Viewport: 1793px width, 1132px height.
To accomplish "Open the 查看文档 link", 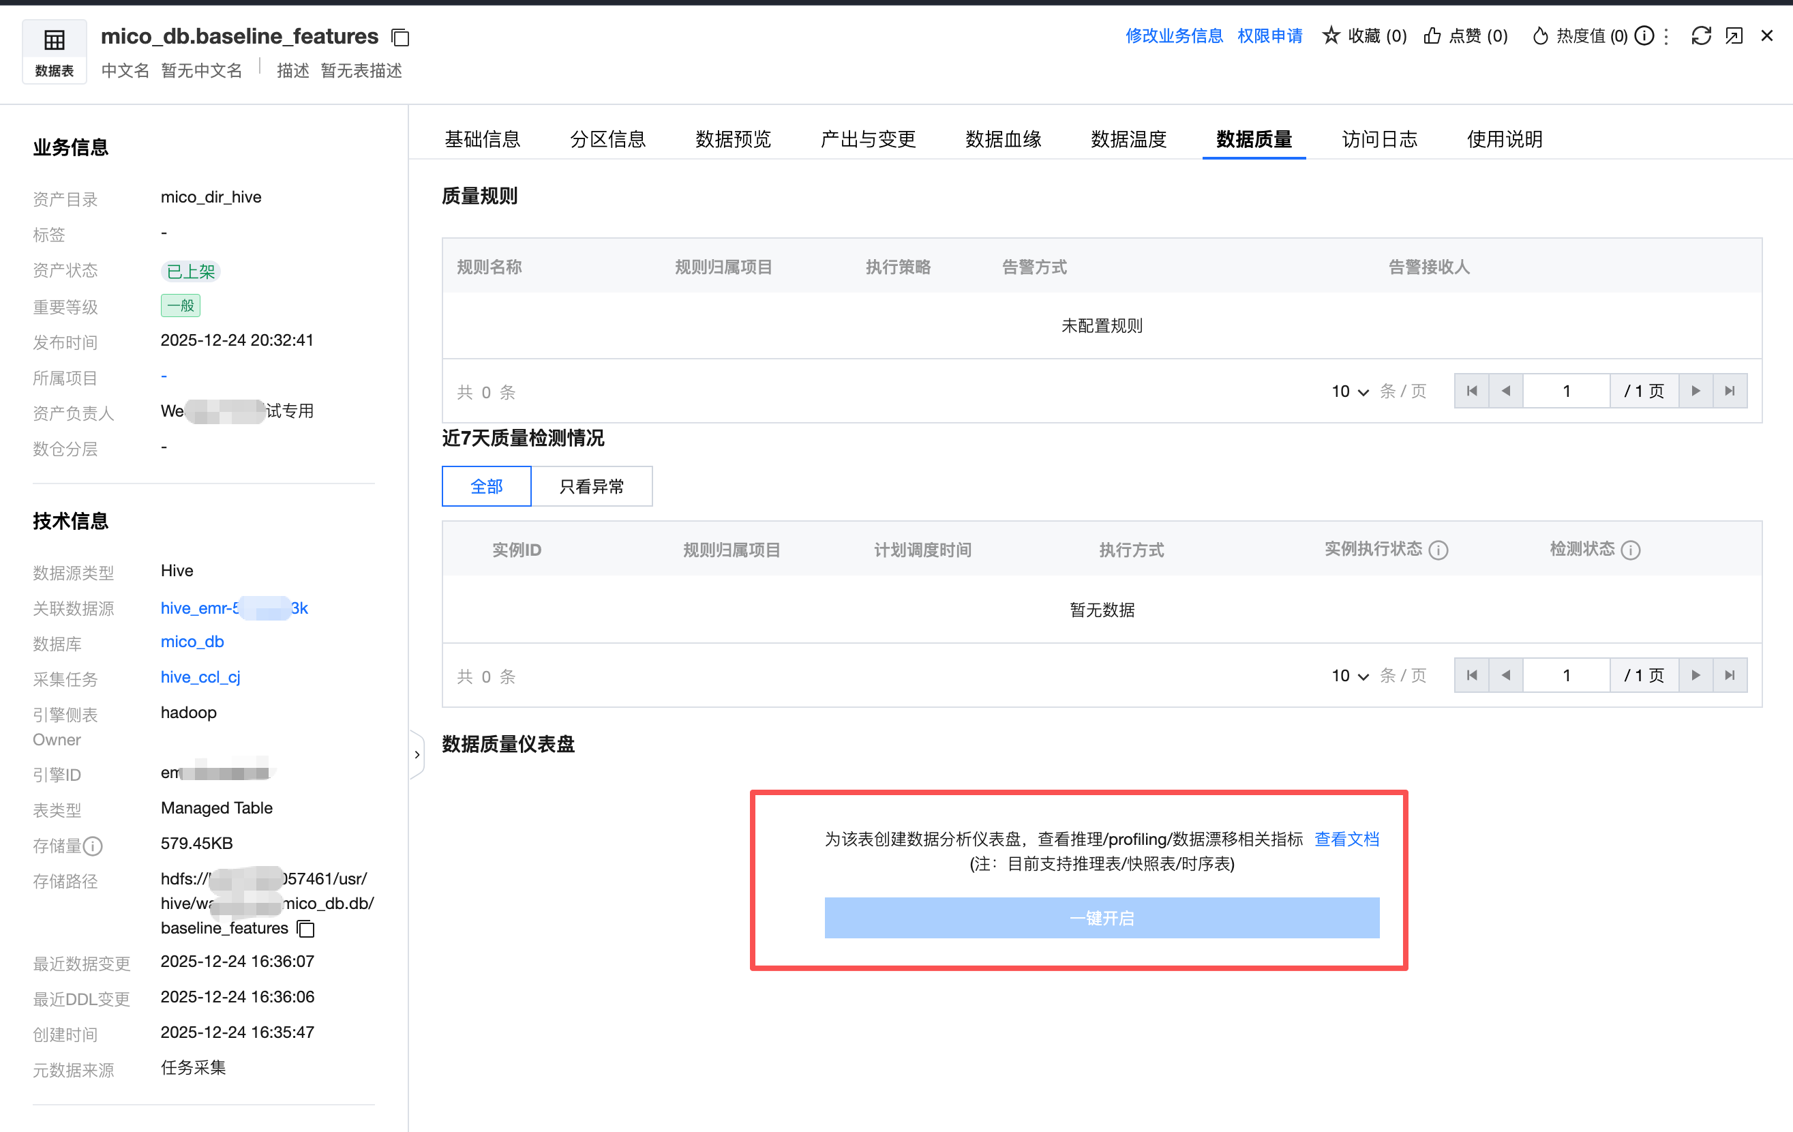I will [x=1346, y=839].
